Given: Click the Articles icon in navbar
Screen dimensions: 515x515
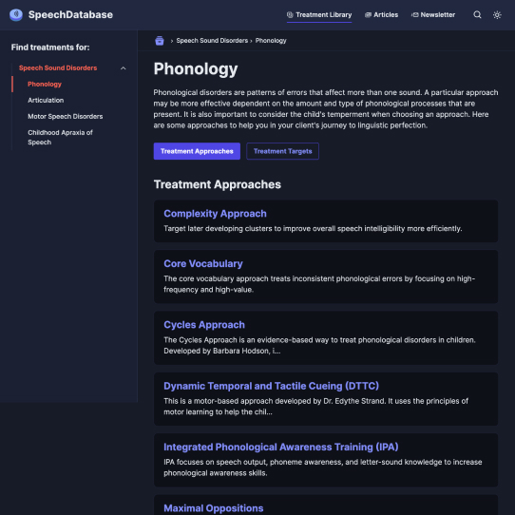Looking at the screenshot, I should click(x=368, y=15).
